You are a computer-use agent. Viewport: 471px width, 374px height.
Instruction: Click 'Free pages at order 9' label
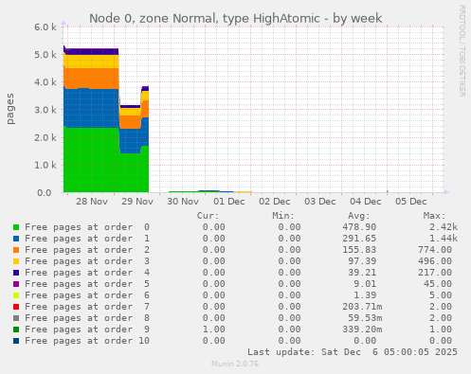point(87,329)
